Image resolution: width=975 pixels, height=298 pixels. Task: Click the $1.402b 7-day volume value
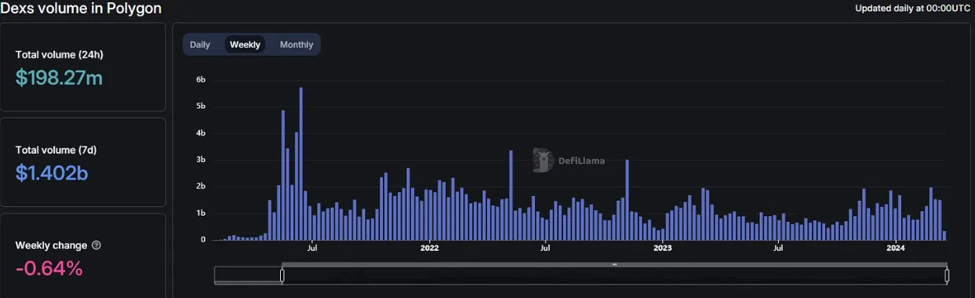coord(52,173)
